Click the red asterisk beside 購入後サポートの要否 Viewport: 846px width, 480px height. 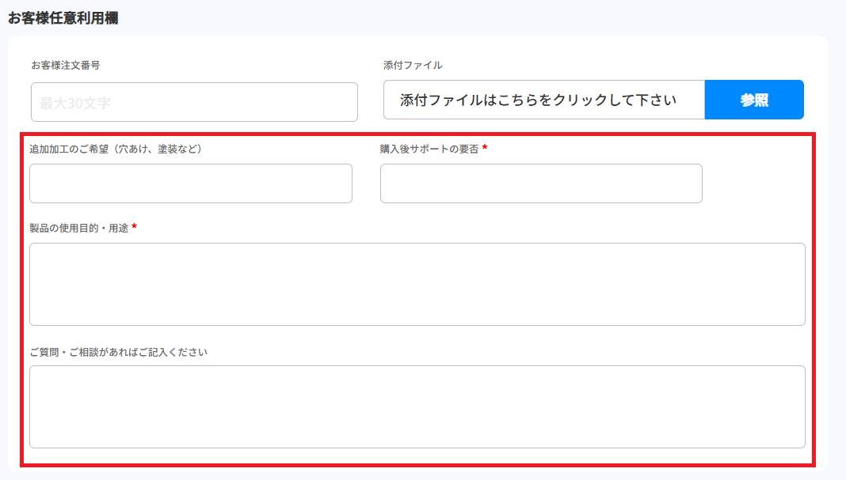pyautogui.click(x=485, y=148)
